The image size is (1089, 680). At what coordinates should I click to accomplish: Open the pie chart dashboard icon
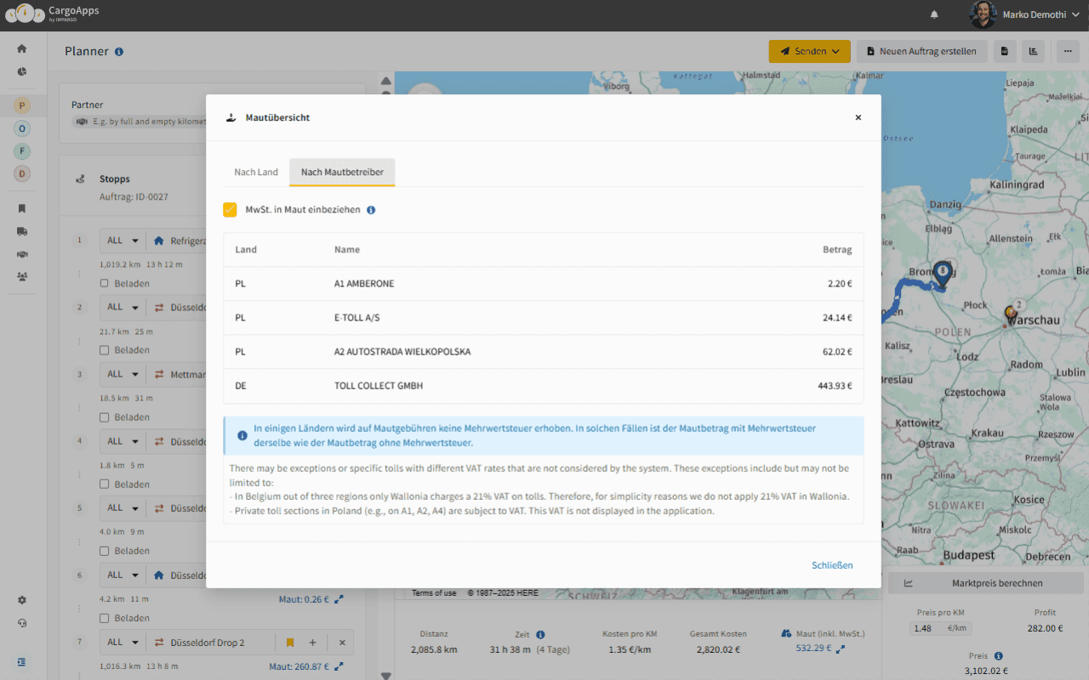[x=22, y=71]
